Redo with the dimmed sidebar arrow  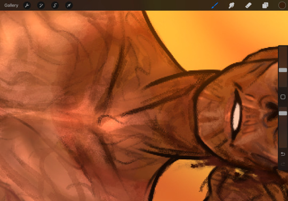tap(283, 164)
